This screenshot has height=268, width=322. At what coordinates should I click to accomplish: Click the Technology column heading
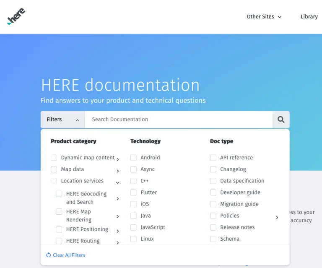[x=145, y=141]
